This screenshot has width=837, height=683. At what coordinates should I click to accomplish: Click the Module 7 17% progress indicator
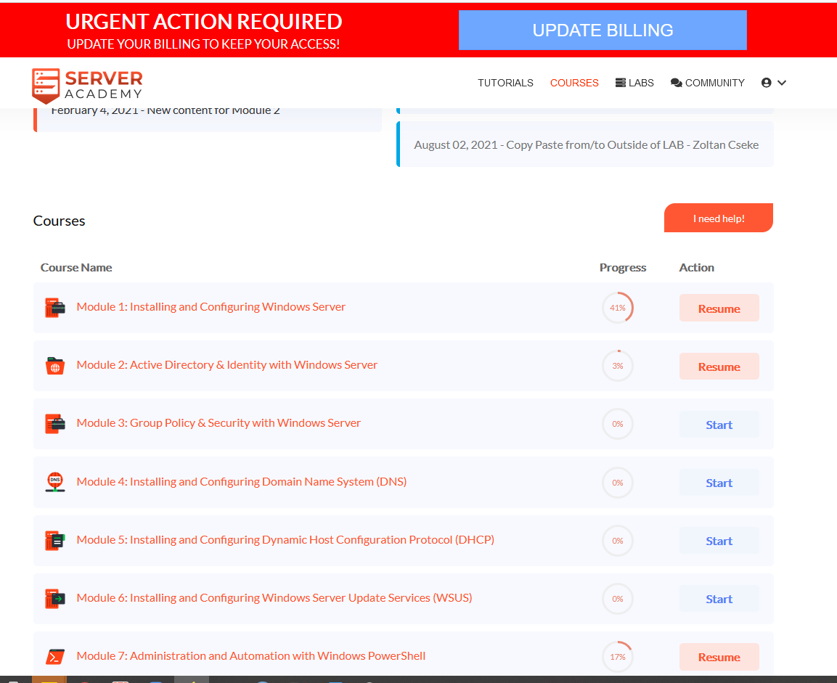(617, 657)
